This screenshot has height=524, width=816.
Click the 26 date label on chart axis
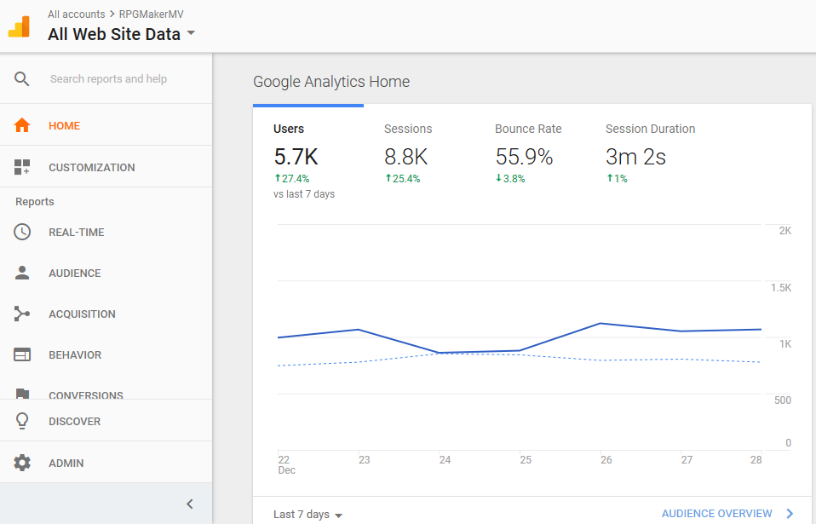tap(606, 460)
